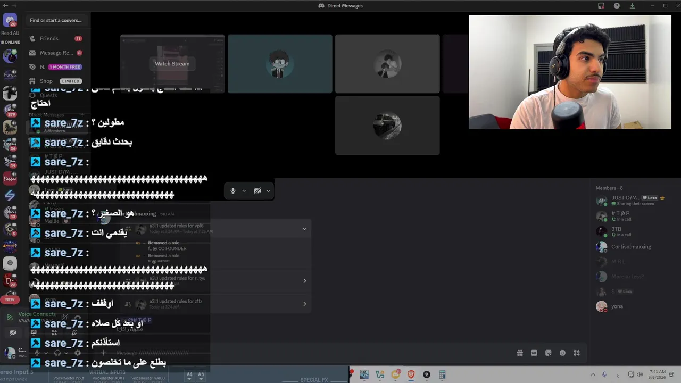This screenshot has height=383, width=681.
Task: Open the server with the 26 badge
Action: [10, 144]
